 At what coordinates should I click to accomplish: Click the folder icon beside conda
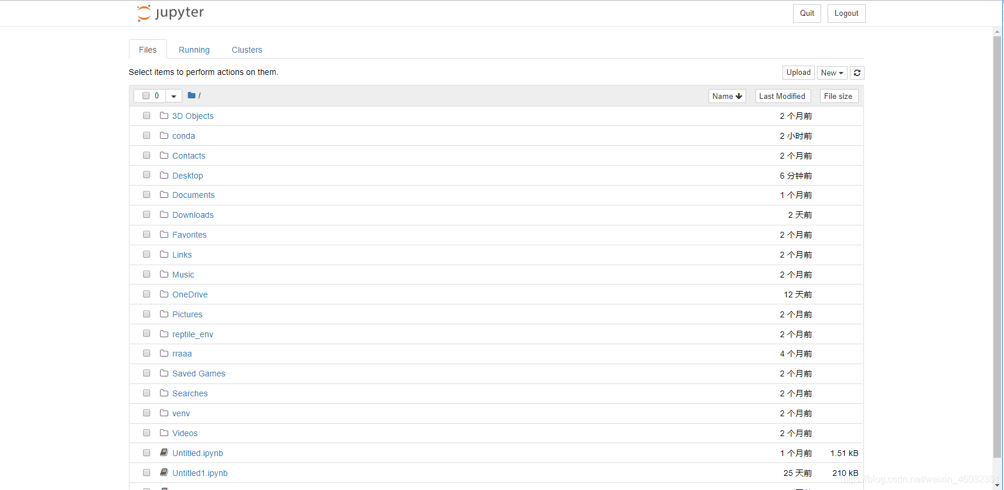(164, 136)
